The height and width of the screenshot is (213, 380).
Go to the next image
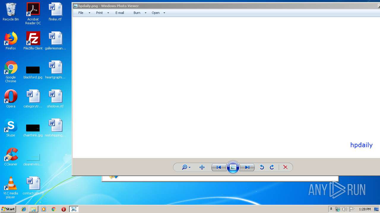click(247, 167)
